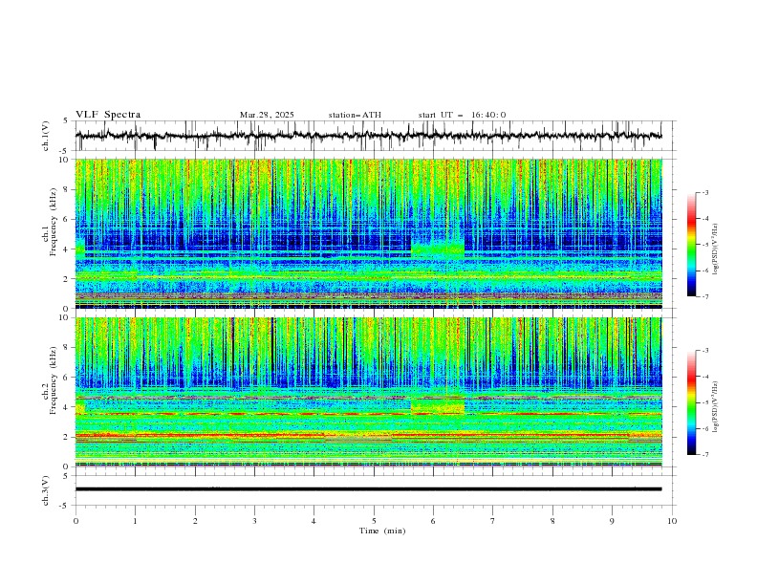757x585 pixels.
Task: Click the "5" volt tick of ch.1(V) axis
Action: coord(66,120)
